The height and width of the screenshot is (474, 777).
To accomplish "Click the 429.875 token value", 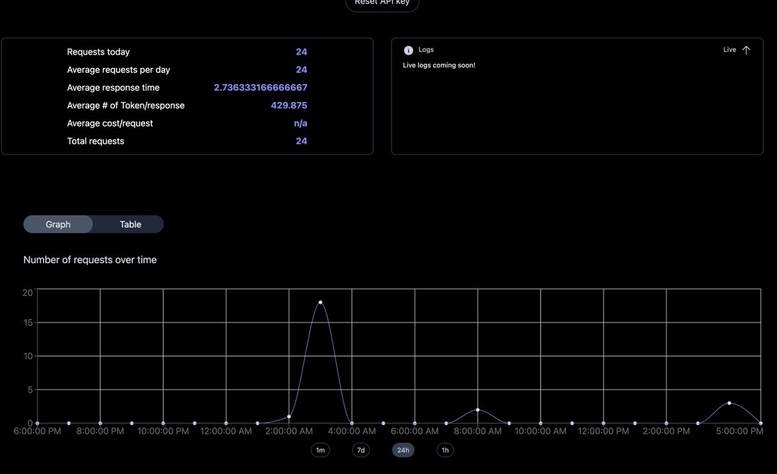I will [289, 105].
